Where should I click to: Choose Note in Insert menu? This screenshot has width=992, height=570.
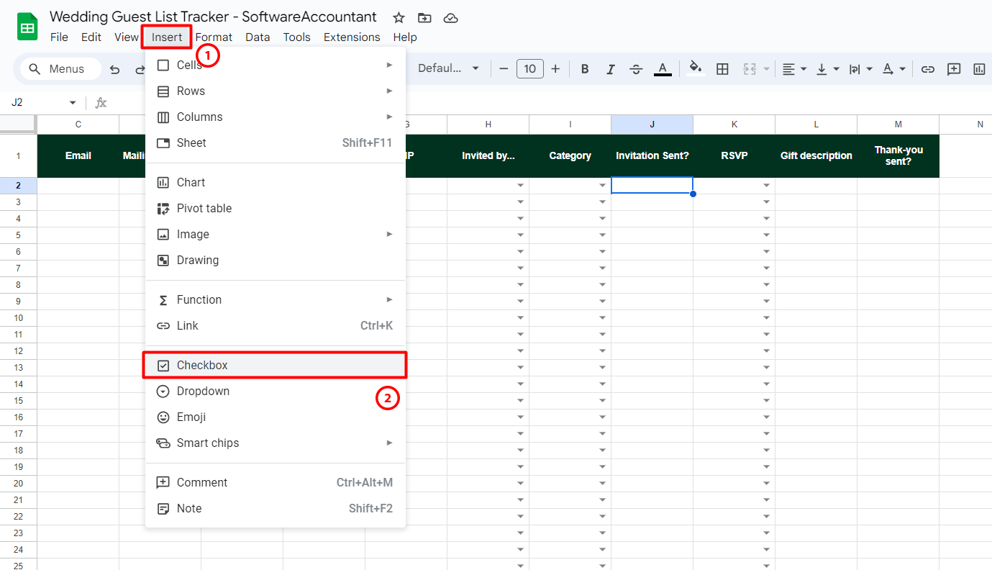(276, 508)
